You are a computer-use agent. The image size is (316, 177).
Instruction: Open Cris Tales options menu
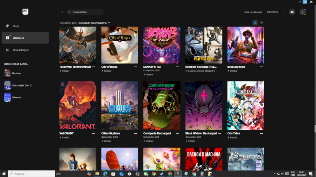pyautogui.click(x=261, y=133)
